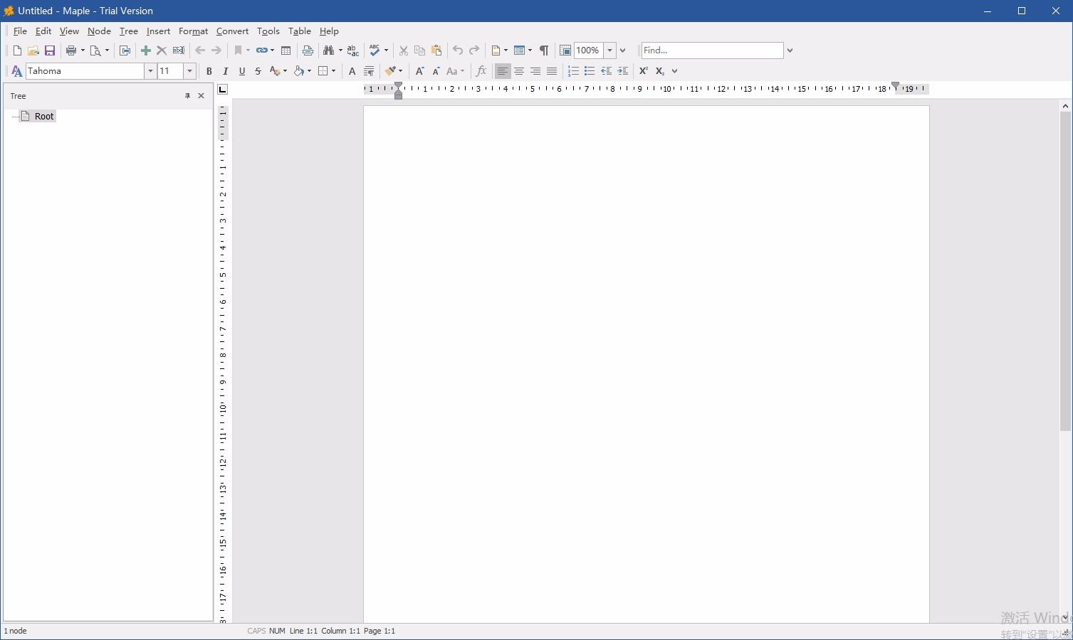This screenshot has width=1073, height=640.
Task: Toggle Bold formatting
Action: tap(209, 71)
